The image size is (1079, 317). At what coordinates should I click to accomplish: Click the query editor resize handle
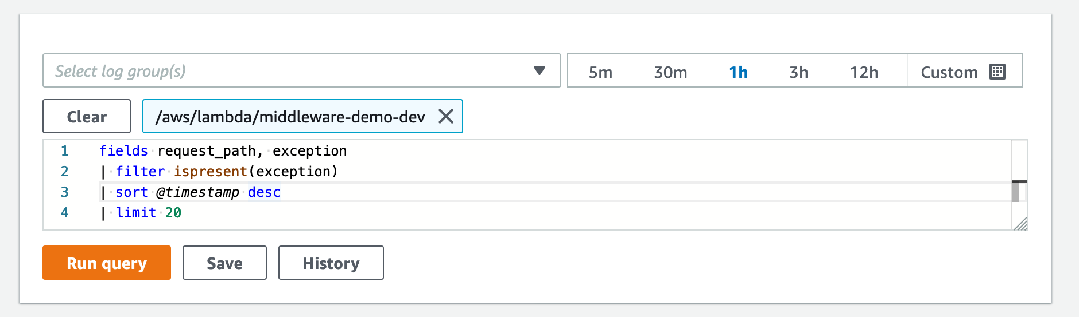pos(1020,223)
